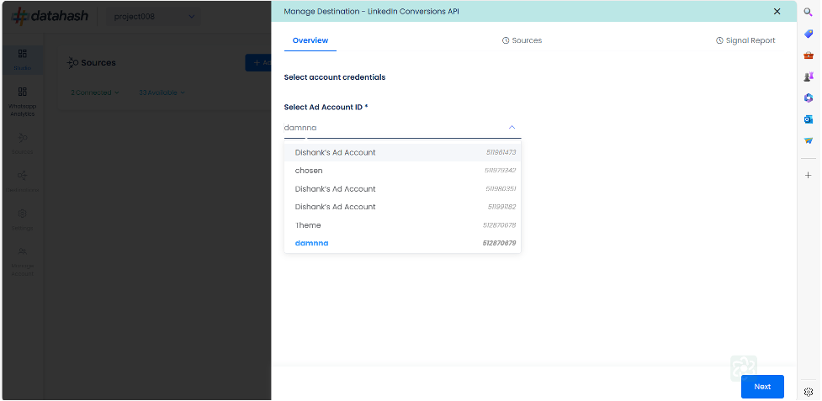Click the Sources page heading

pos(98,63)
